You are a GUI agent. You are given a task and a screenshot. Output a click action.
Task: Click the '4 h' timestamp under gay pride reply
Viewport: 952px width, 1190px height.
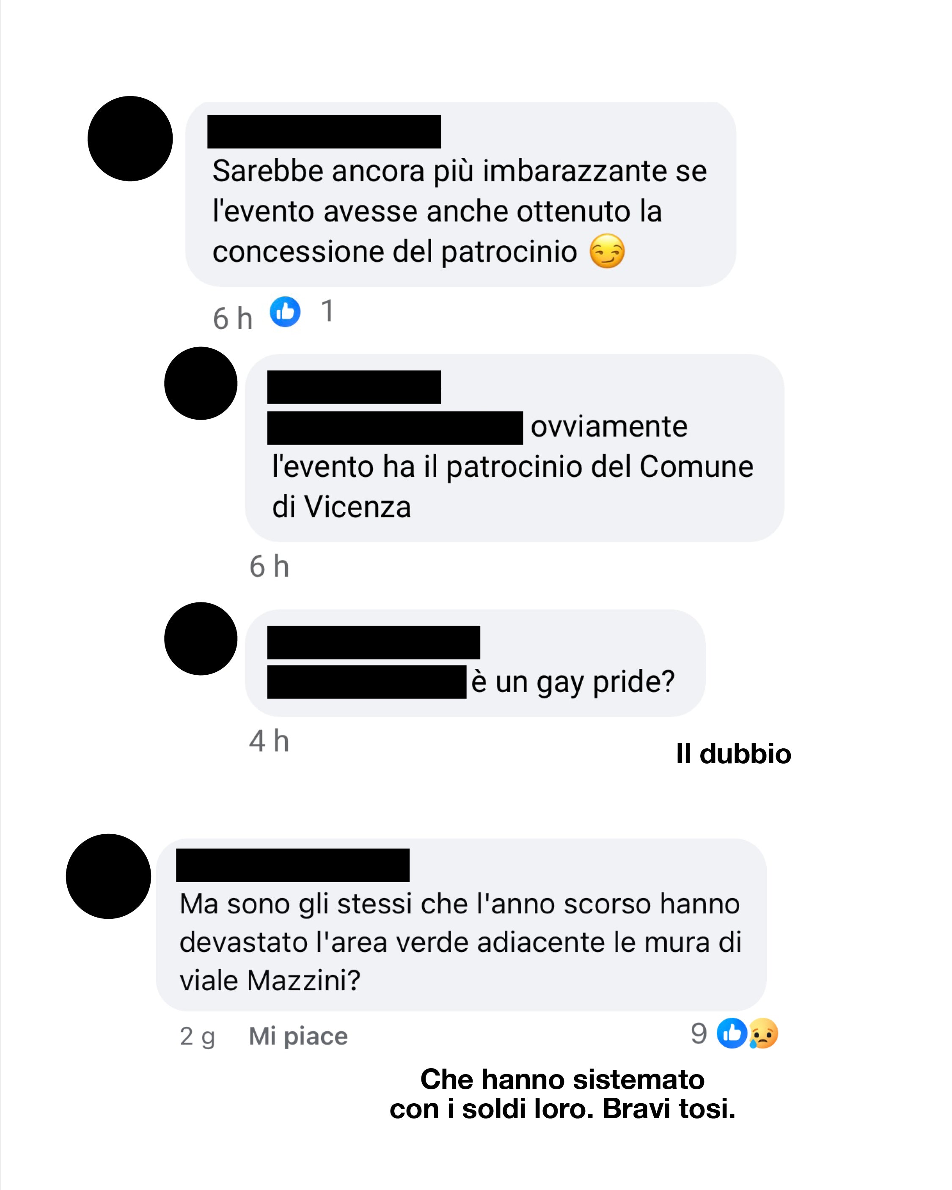pyautogui.click(x=269, y=741)
